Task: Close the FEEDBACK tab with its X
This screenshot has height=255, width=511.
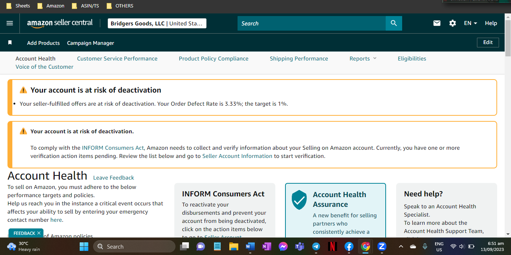Action: pos(39,233)
